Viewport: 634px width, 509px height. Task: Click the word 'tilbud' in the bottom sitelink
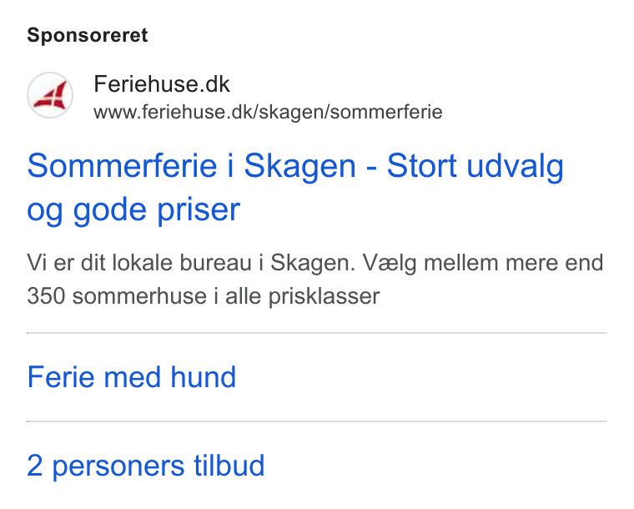pos(229,465)
